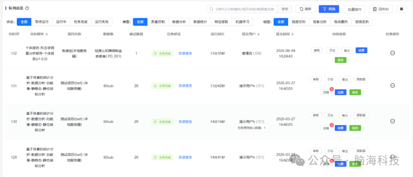Screen dimensions: 413x177
Task: Show tasks tagged 我提交的
Action: (x=298, y=22)
